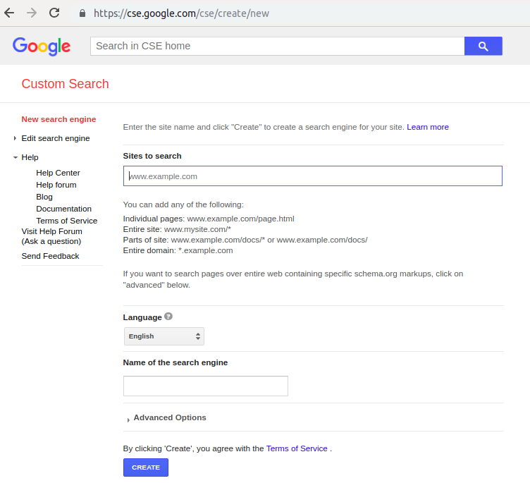Open Help Center link
Image resolution: width=530 pixels, height=483 pixels.
point(58,173)
